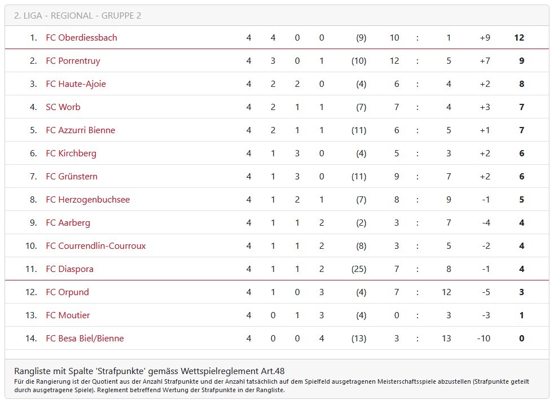Viewport: 550px width, 404px height.
Task: Click FC Besa Biel/Bienne's -10 goal difference
Action: click(483, 339)
